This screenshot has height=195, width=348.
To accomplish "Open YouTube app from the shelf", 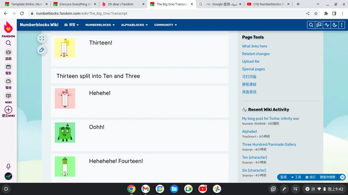I will [203, 189].
